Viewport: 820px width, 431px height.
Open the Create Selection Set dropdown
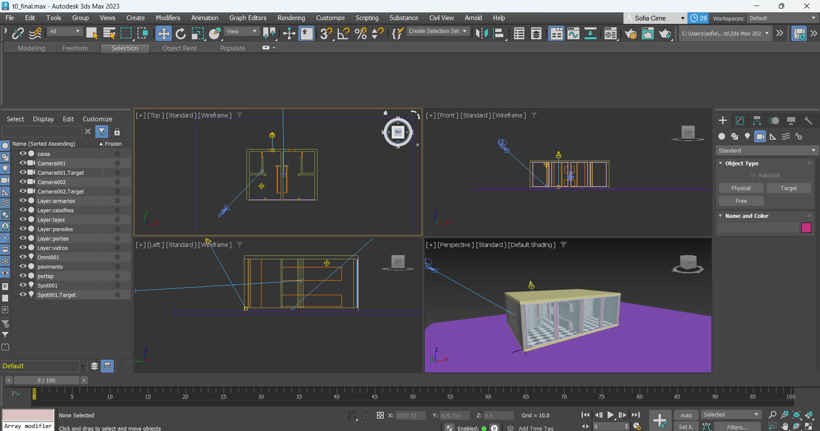coord(437,31)
